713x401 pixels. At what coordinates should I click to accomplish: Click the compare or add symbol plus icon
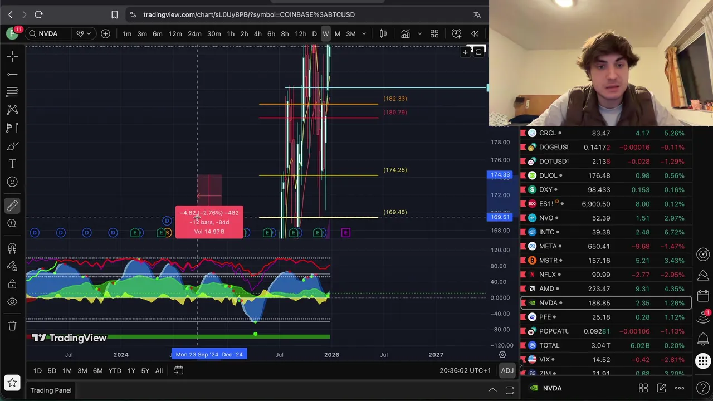pos(105,34)
